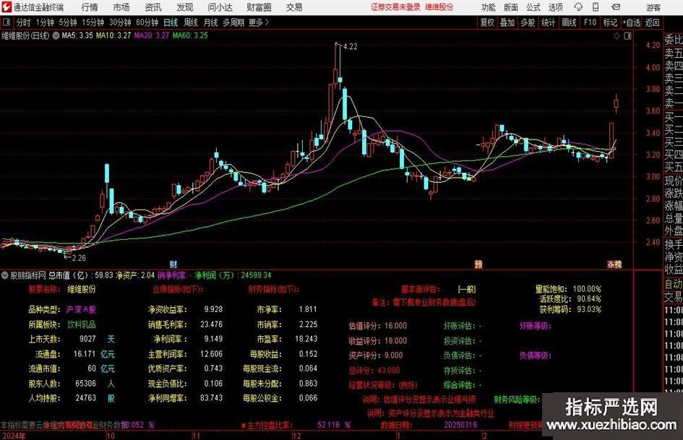
Task: Switch to 5分钟 period tab
Action: [x=68, y=22]
